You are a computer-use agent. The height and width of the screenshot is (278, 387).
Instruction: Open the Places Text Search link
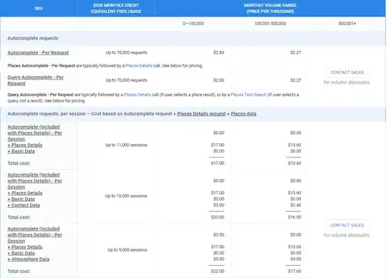[249, 95]
